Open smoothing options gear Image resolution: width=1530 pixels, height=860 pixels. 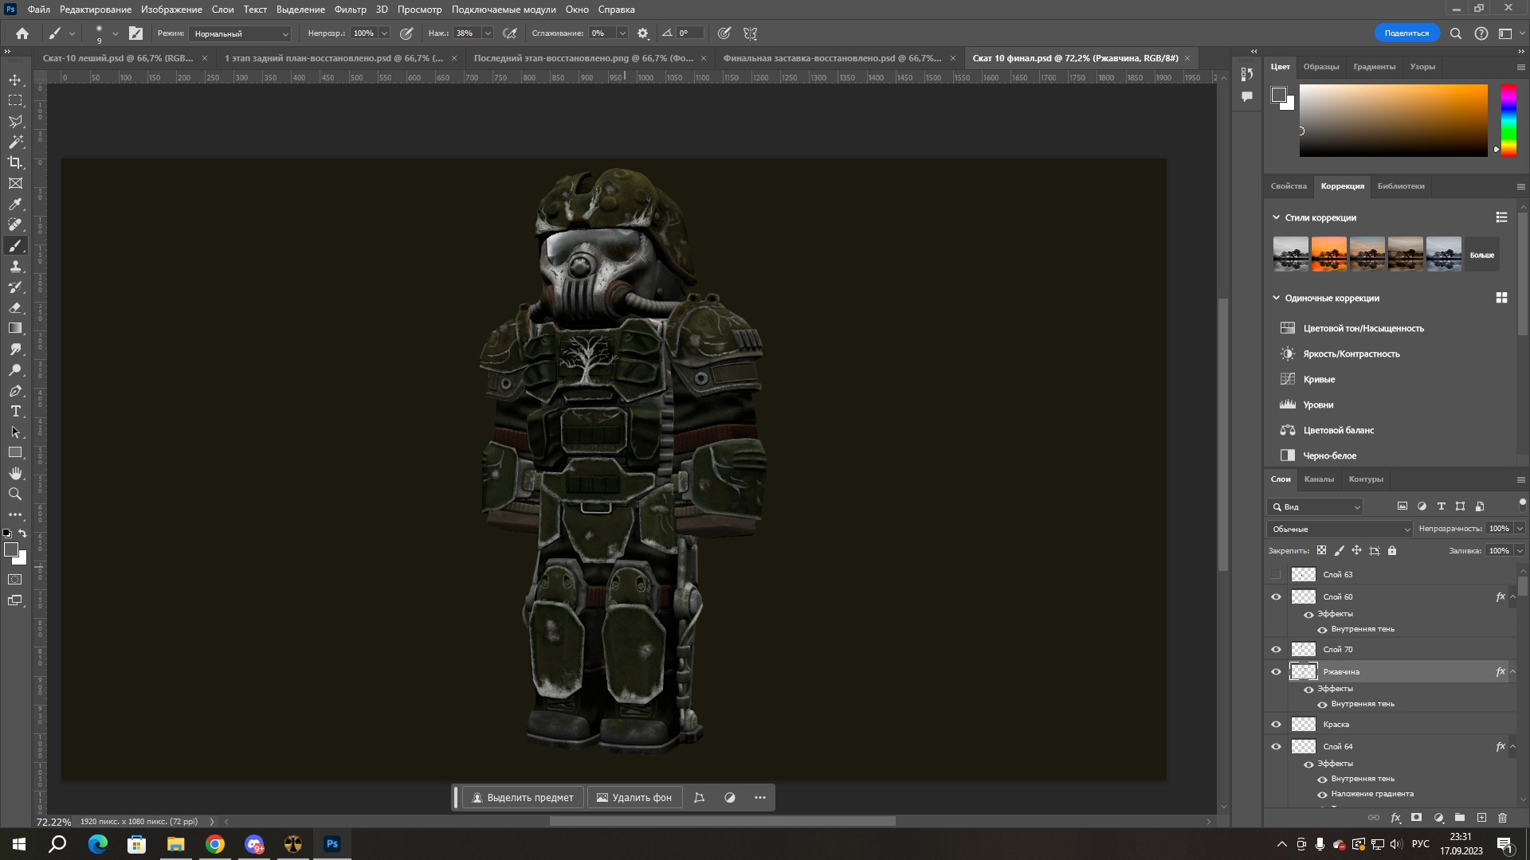(x=643, y=33)
